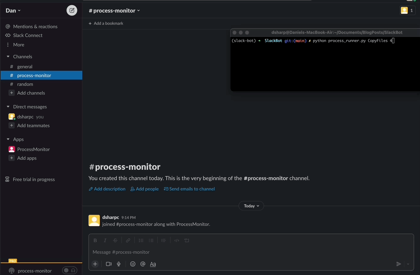This screenshot has height=275, width=420.
Task: Click Add apps plus icon
Action: 12,158
